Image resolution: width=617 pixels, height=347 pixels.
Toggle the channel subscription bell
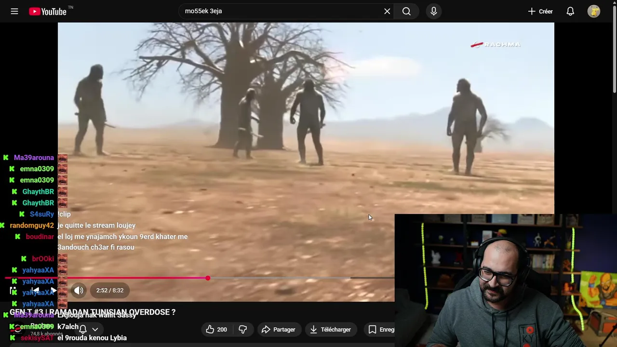(x=82, y=330)
